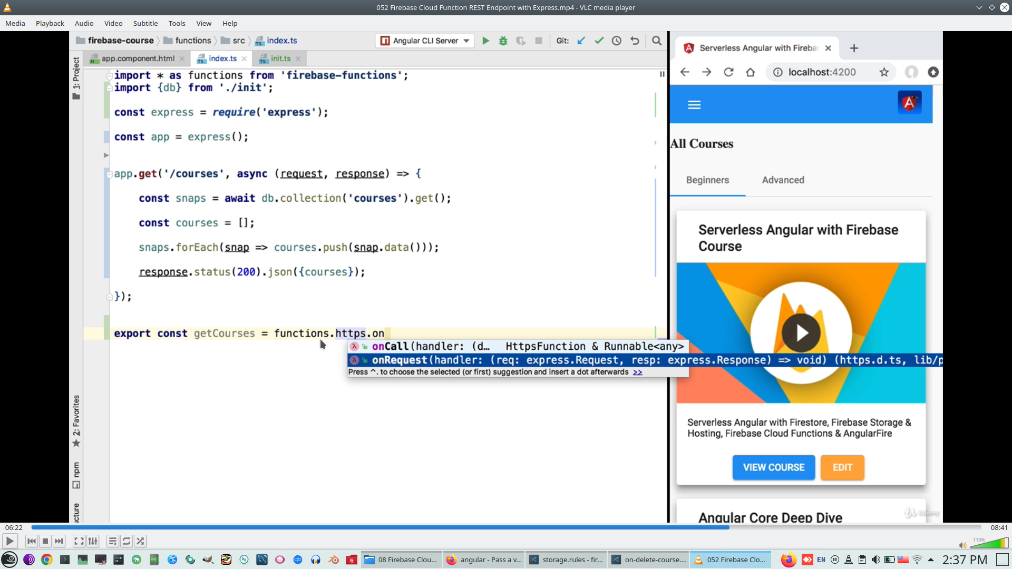Open the Tools menu
This screenshot has width=1012, height=569.
click(x=177, y=23)
